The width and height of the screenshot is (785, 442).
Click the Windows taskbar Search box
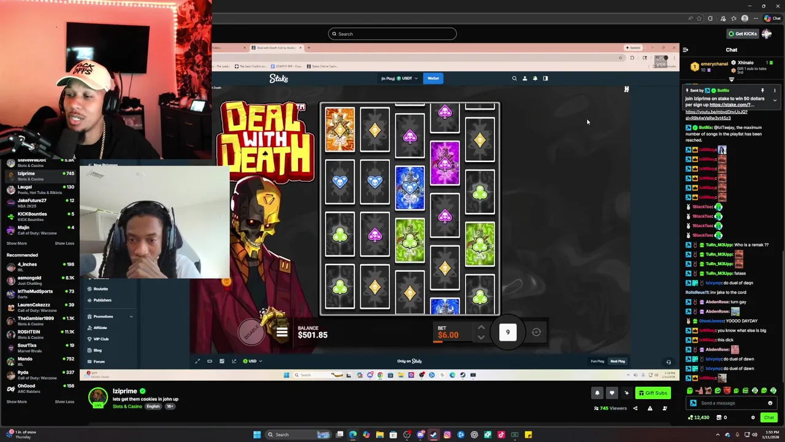(x=298, y=435)
